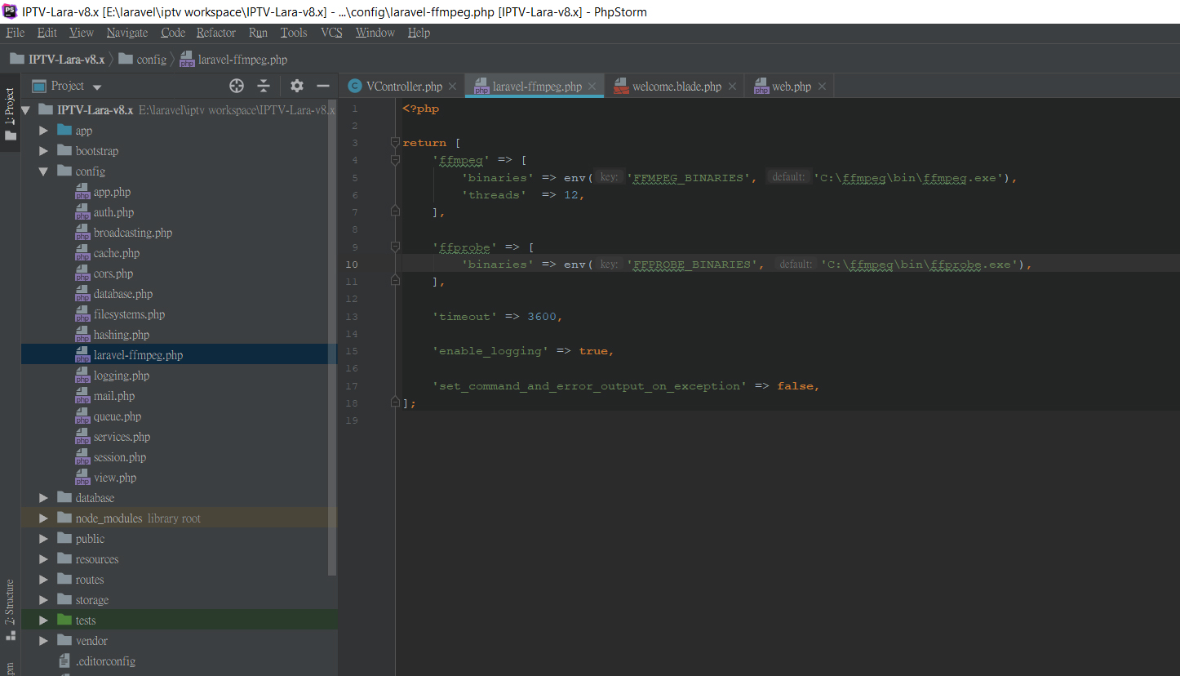Click the locate/scroll-from-source target icon
The image size is (1180, 676).
pos(237,86)
